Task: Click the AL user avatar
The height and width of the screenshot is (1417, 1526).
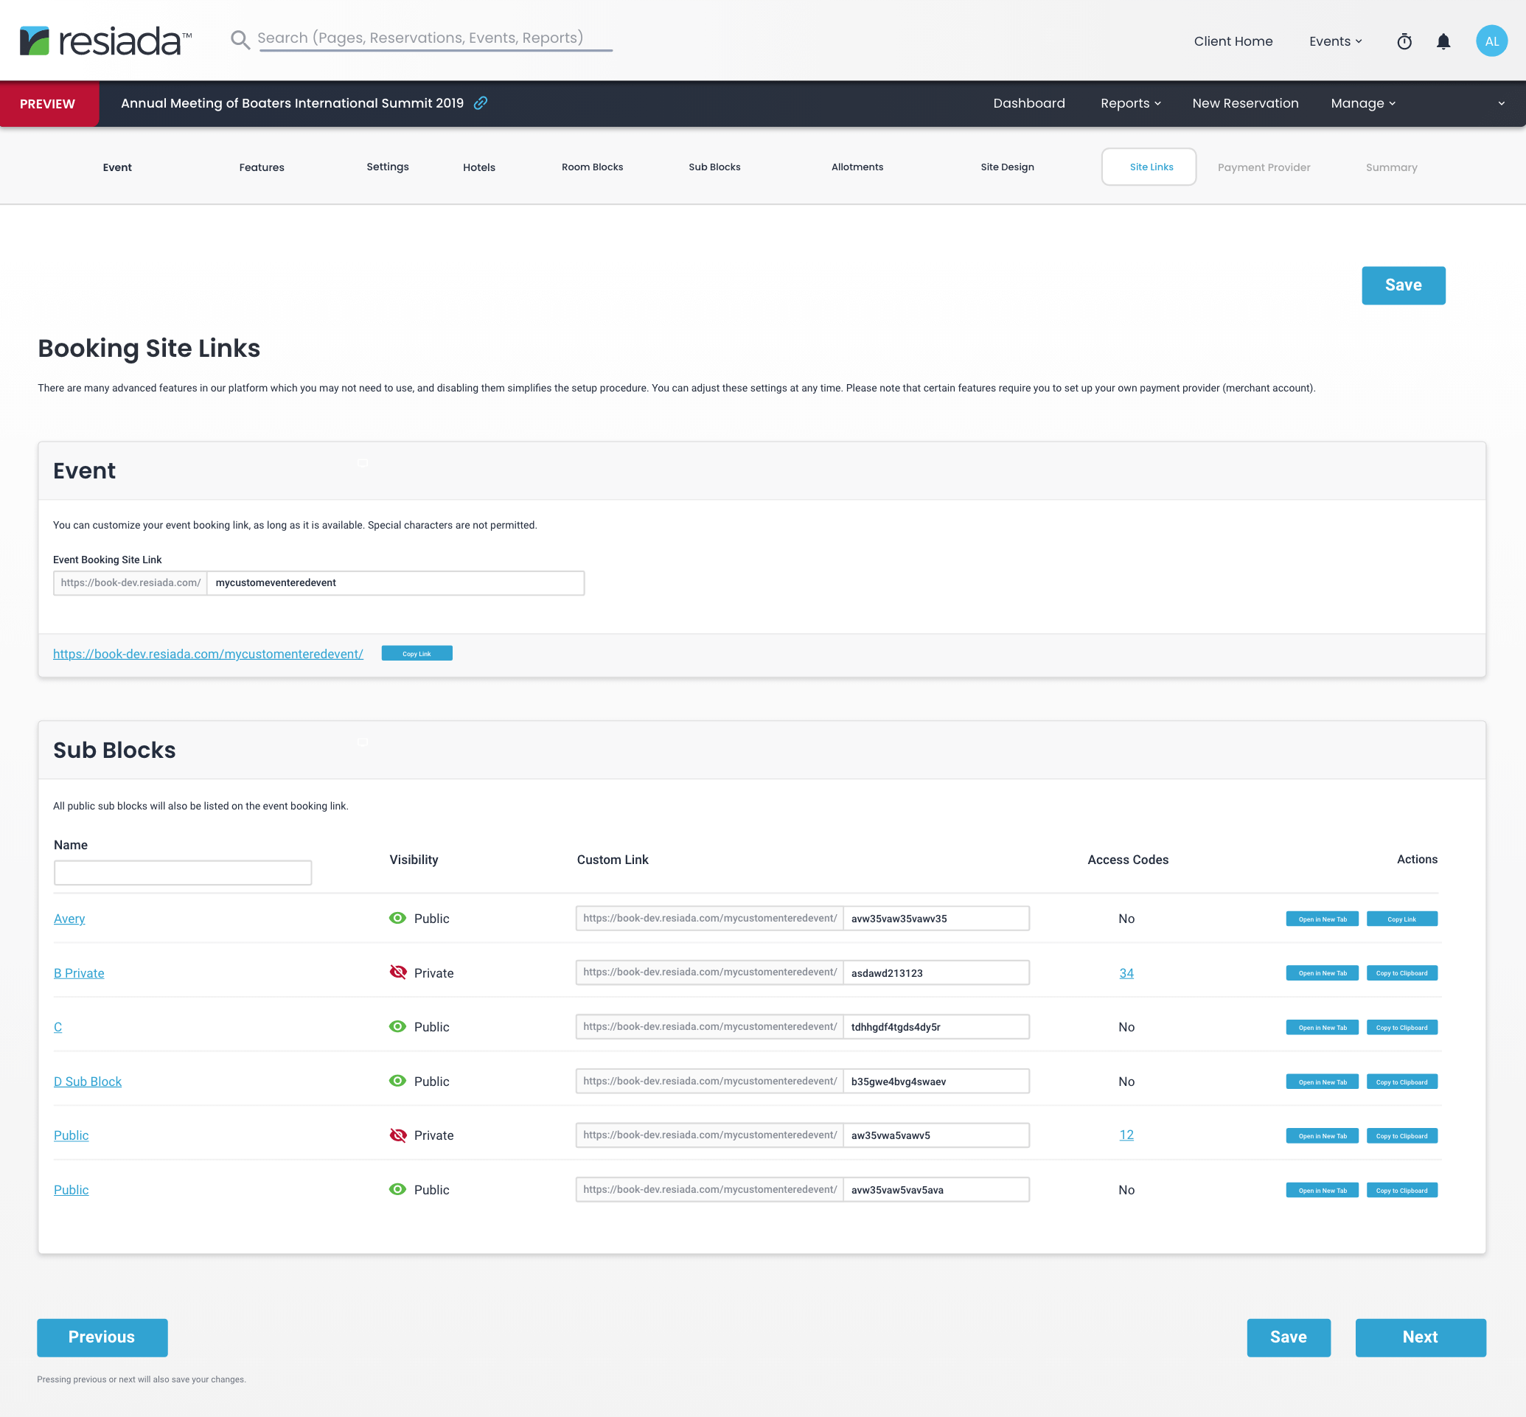Action: coord(1491,41)
